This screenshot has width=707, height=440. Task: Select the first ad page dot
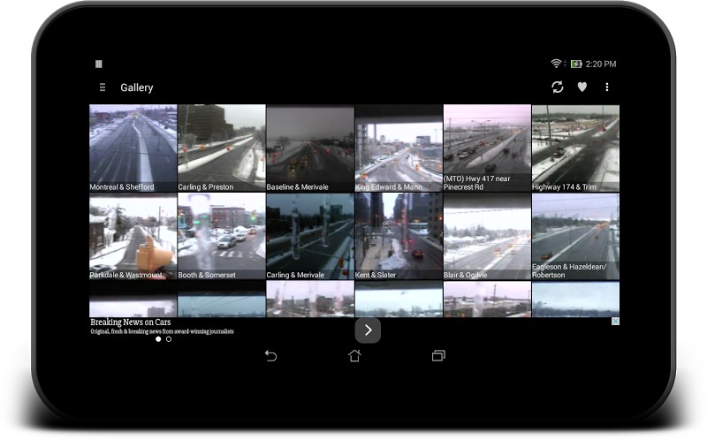click(158, 339)
